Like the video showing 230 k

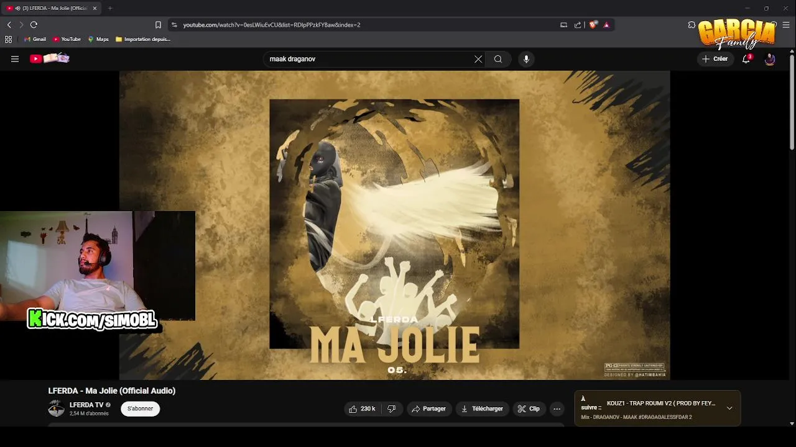click(x=362, y=409)
